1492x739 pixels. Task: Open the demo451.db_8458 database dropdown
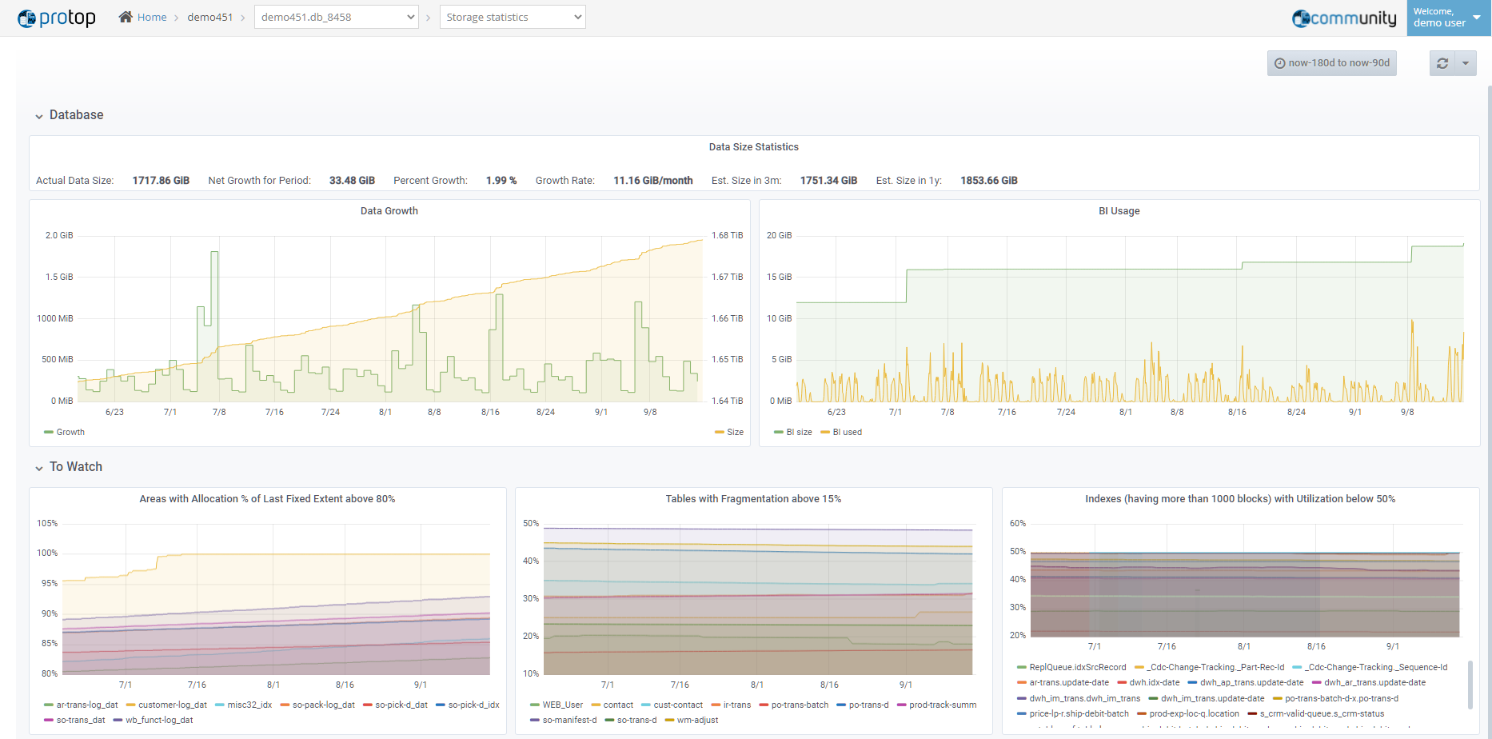click(337, 17)
